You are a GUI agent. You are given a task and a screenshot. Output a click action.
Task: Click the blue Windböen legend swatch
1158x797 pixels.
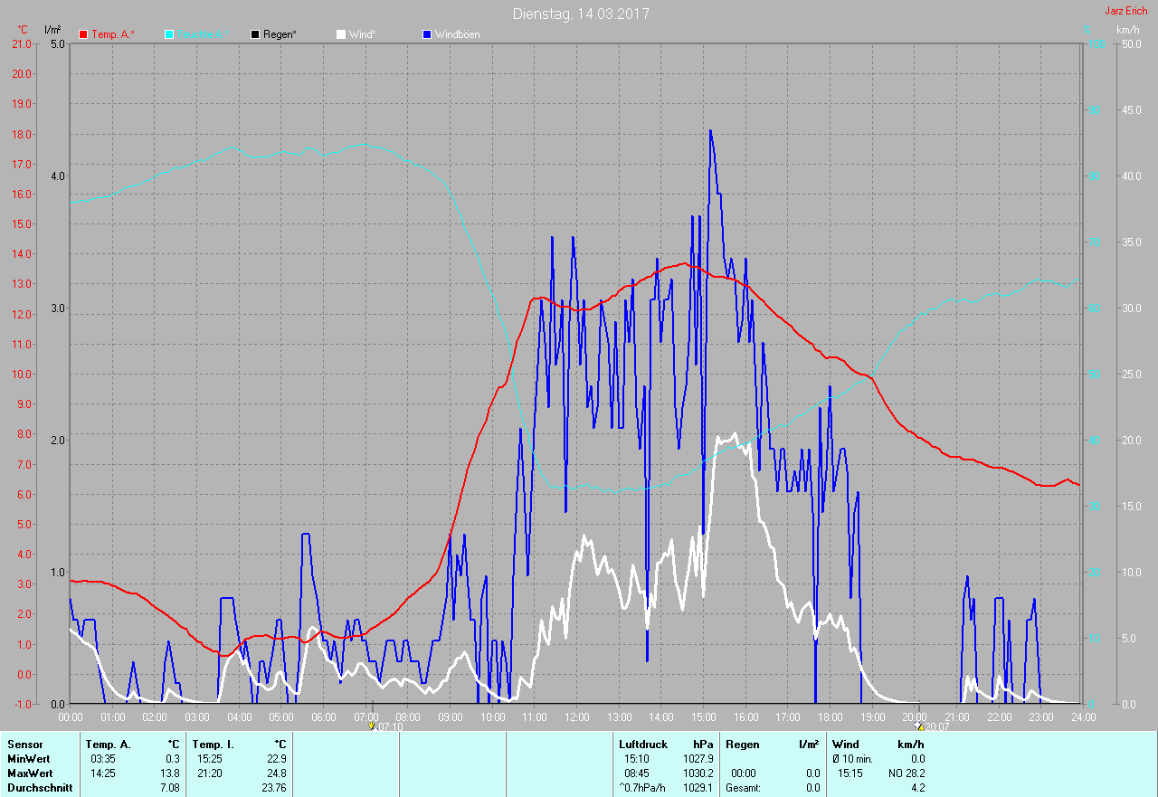pos(427,34)
